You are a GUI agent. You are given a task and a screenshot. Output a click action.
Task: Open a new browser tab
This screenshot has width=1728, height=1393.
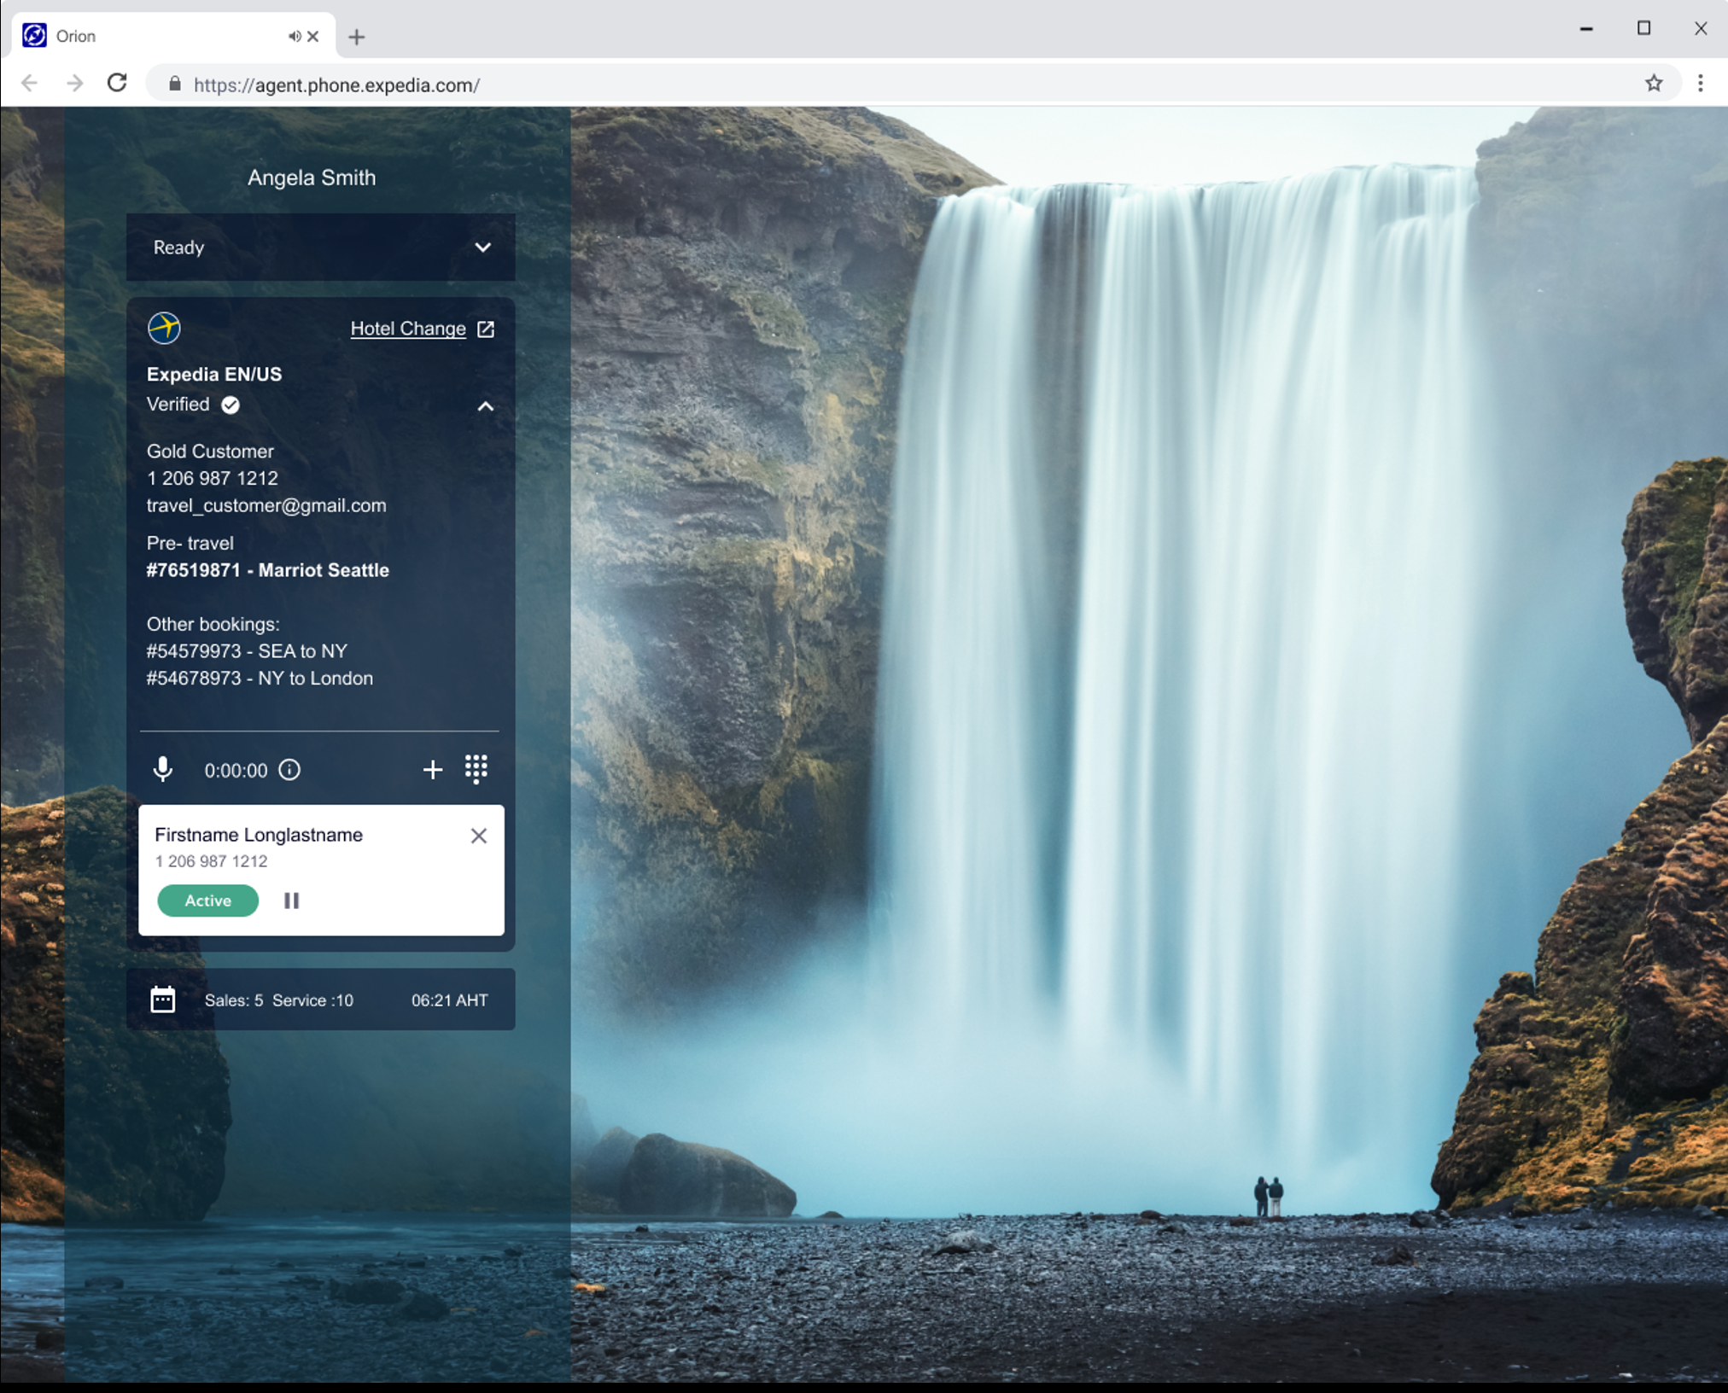(357, 37)
